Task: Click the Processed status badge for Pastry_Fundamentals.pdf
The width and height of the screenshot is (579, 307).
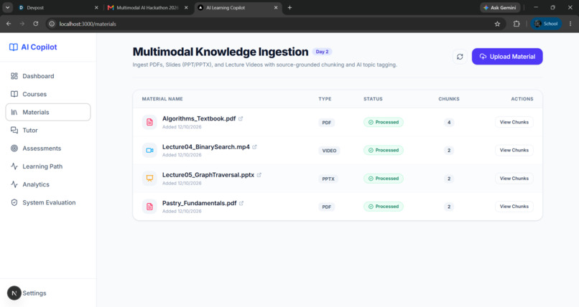Action: (384, 207)
